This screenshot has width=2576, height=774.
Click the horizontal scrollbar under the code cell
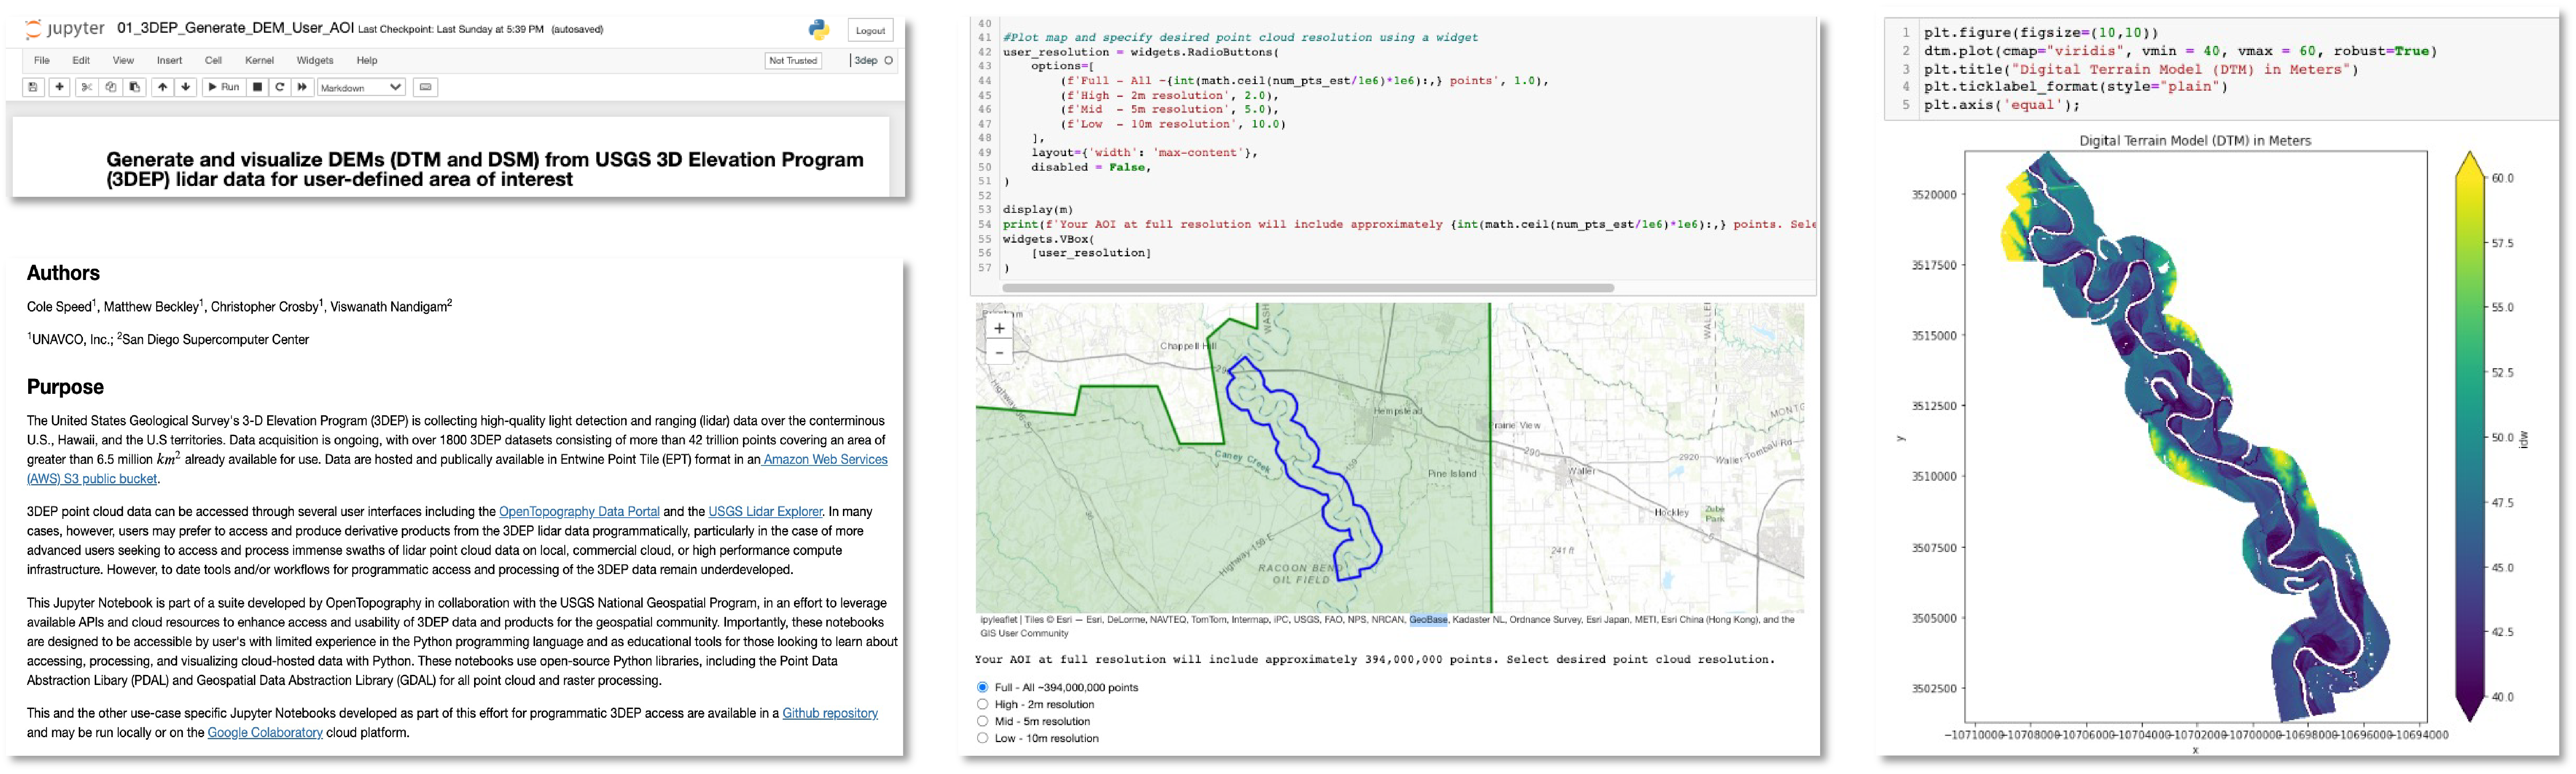(1307, 288)
